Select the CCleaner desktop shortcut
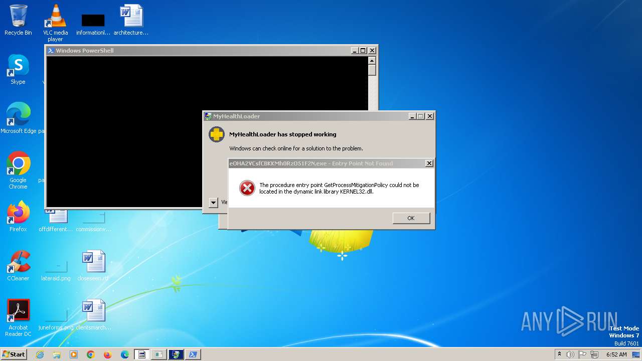 point(18,266)
